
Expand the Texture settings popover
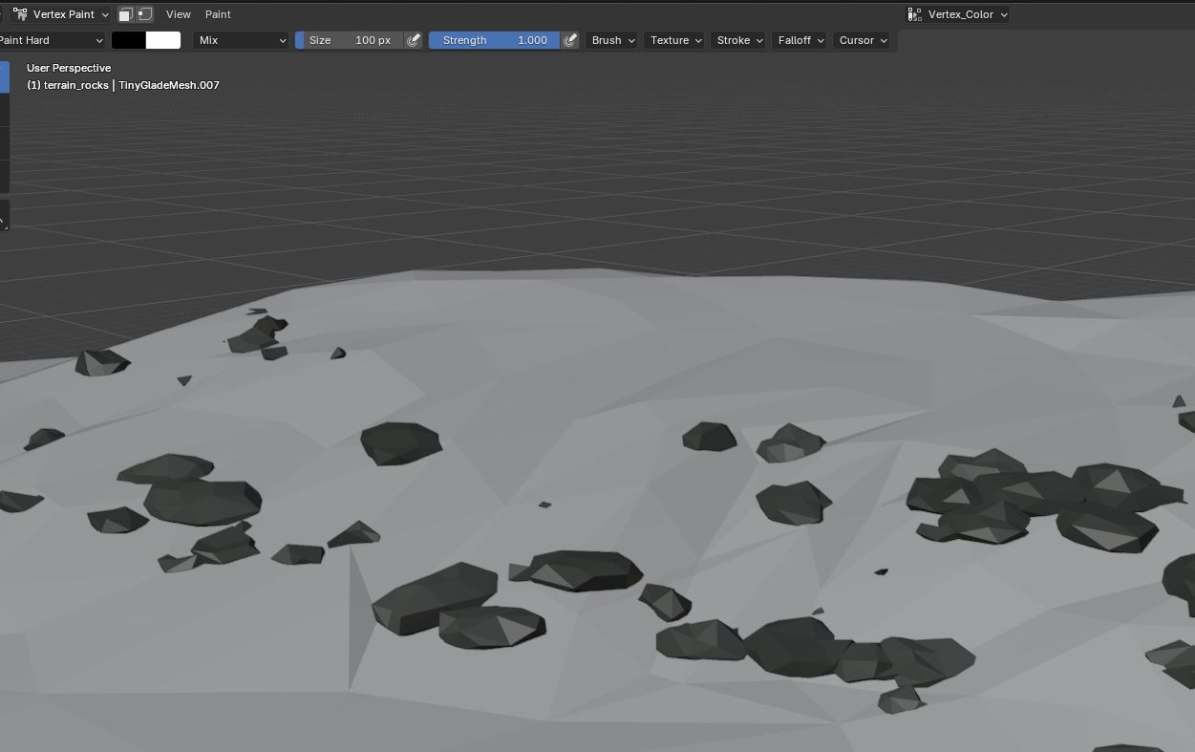pos(675,40)
